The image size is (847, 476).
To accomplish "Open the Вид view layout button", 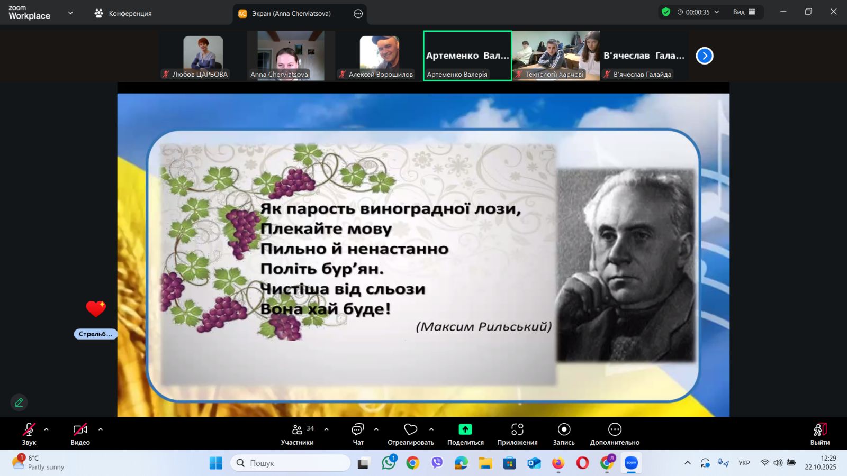I will click(744, 12).
